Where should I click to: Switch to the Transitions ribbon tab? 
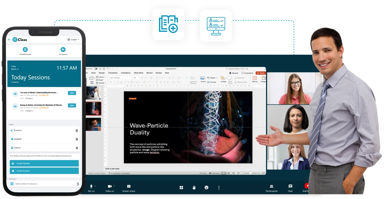[x=113, y=73]
